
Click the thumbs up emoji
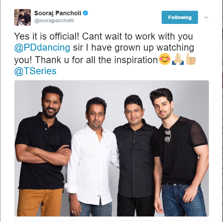[x=191, y=59]
